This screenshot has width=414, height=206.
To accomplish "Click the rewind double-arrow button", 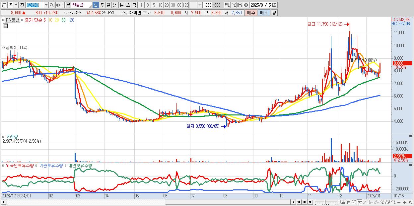I will click(x=299, y=202).
